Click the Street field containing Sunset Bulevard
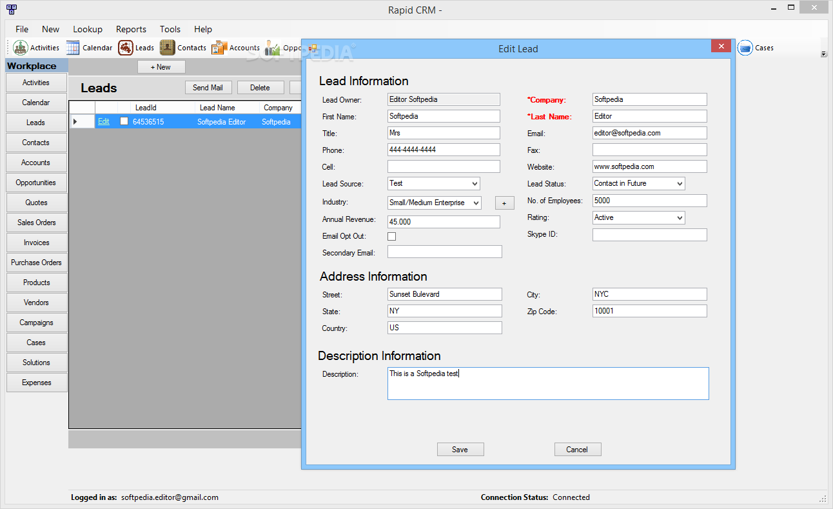The image size is (833, 509). point(445,294)
